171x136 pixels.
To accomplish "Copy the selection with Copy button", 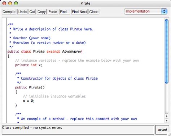I will tap(41, 12).
